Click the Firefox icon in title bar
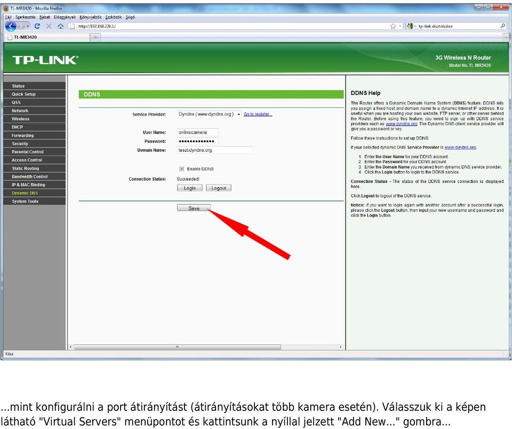Viewport: 512px width, 429px height. 6,8
